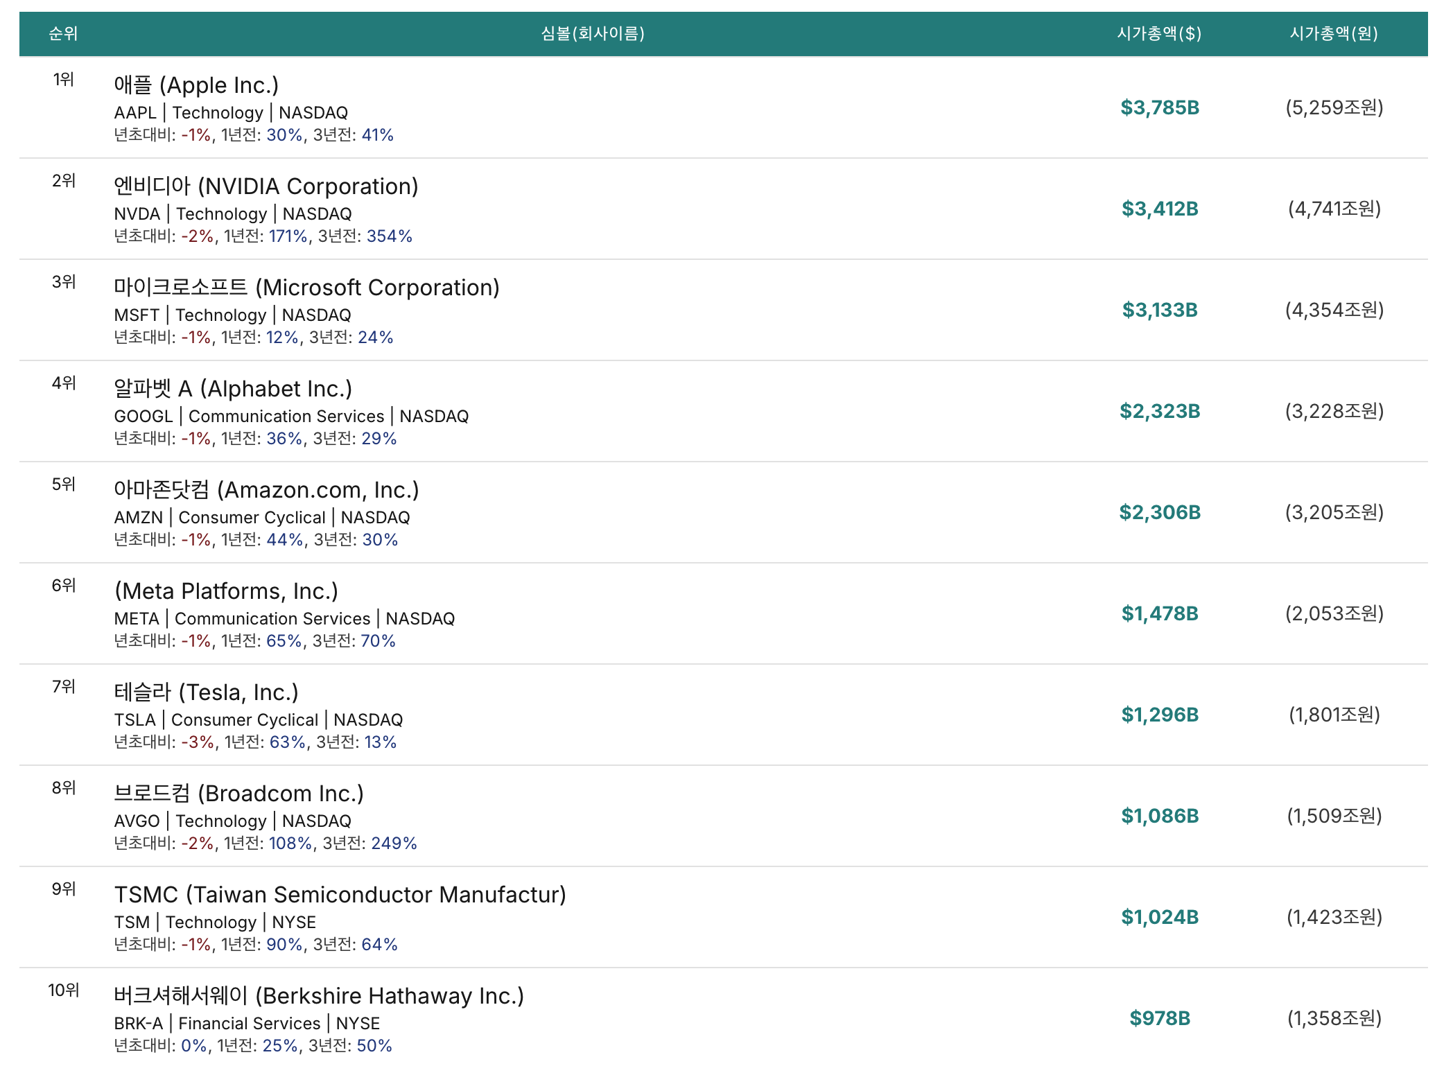Click the 시가총액($) column header

(1159, 33)
